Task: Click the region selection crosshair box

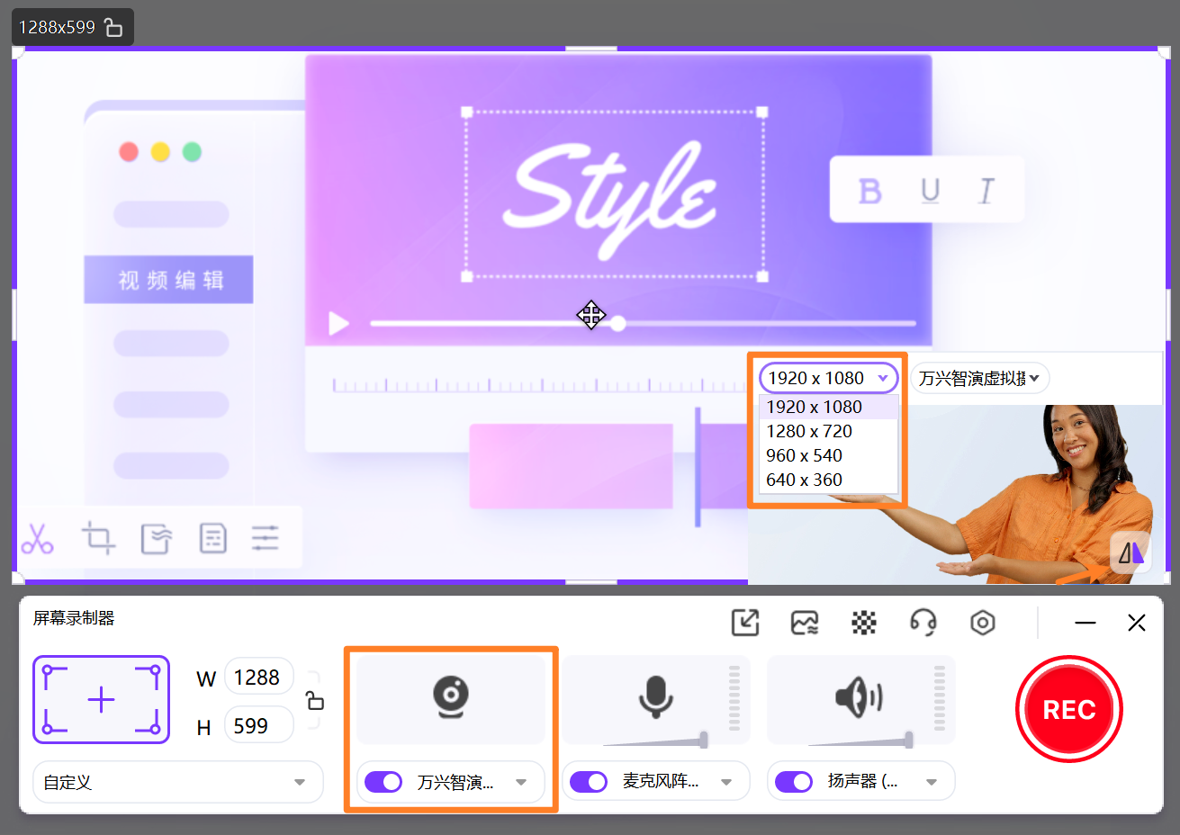Action: point(101,698)
